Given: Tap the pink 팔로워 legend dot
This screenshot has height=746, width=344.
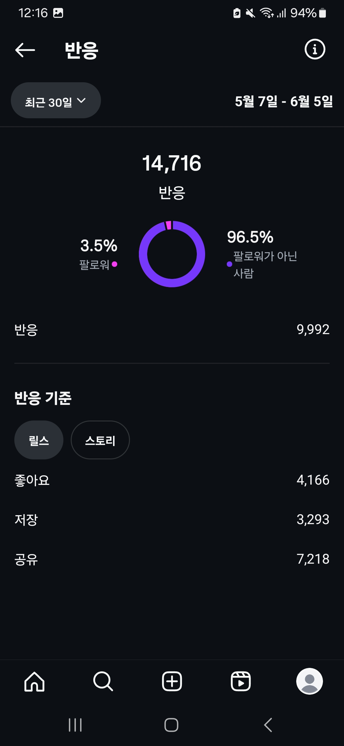Looking at the screenshot, I should 115,264.
